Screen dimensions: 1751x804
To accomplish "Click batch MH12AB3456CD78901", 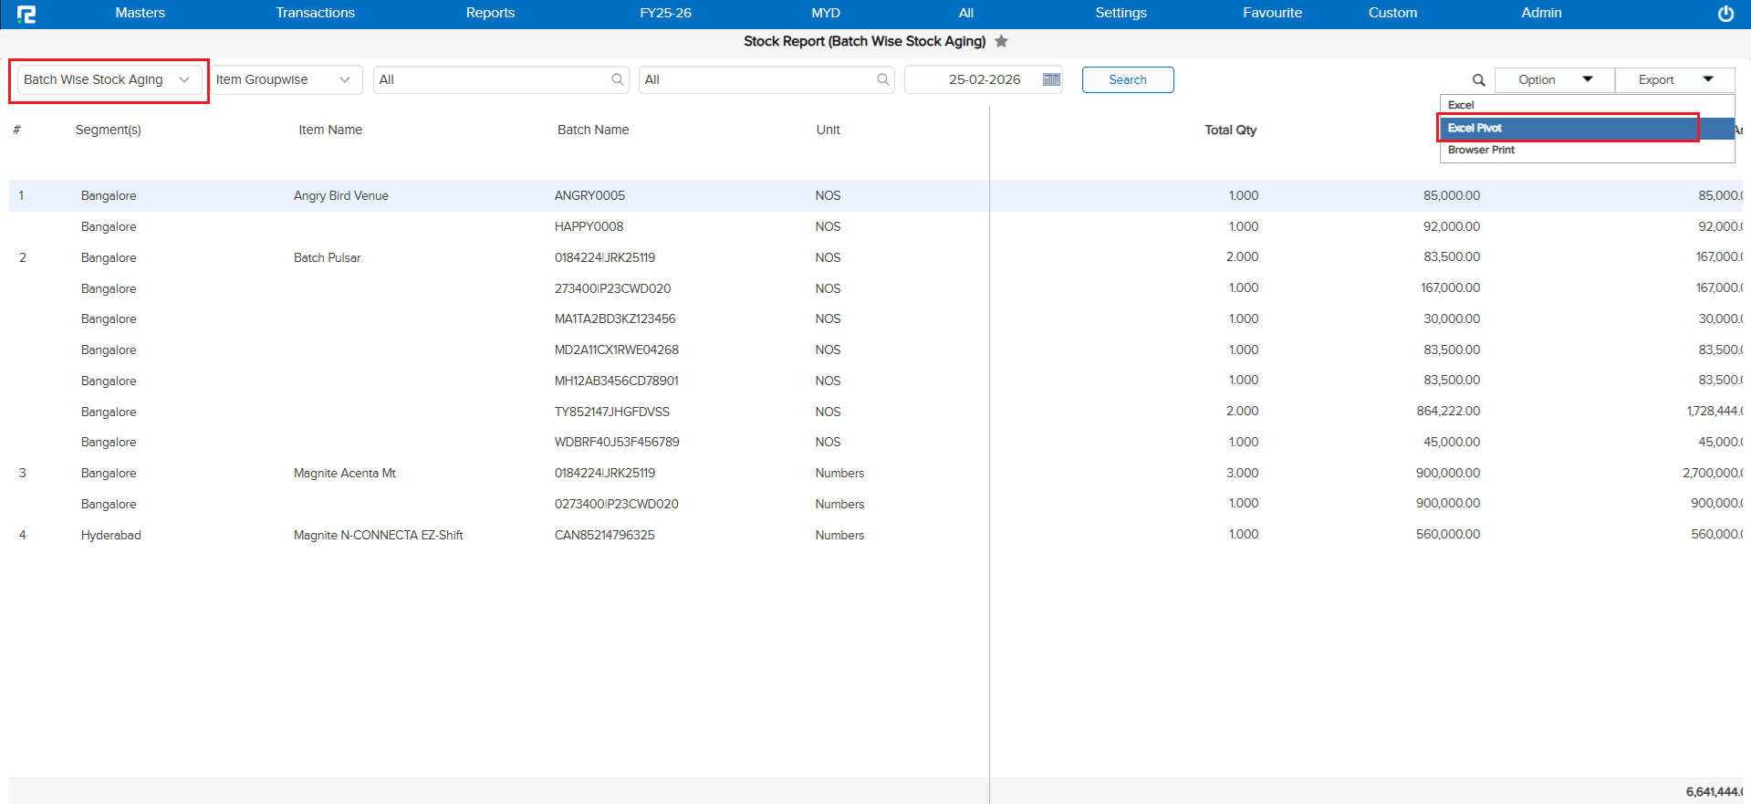I will 617,381.
